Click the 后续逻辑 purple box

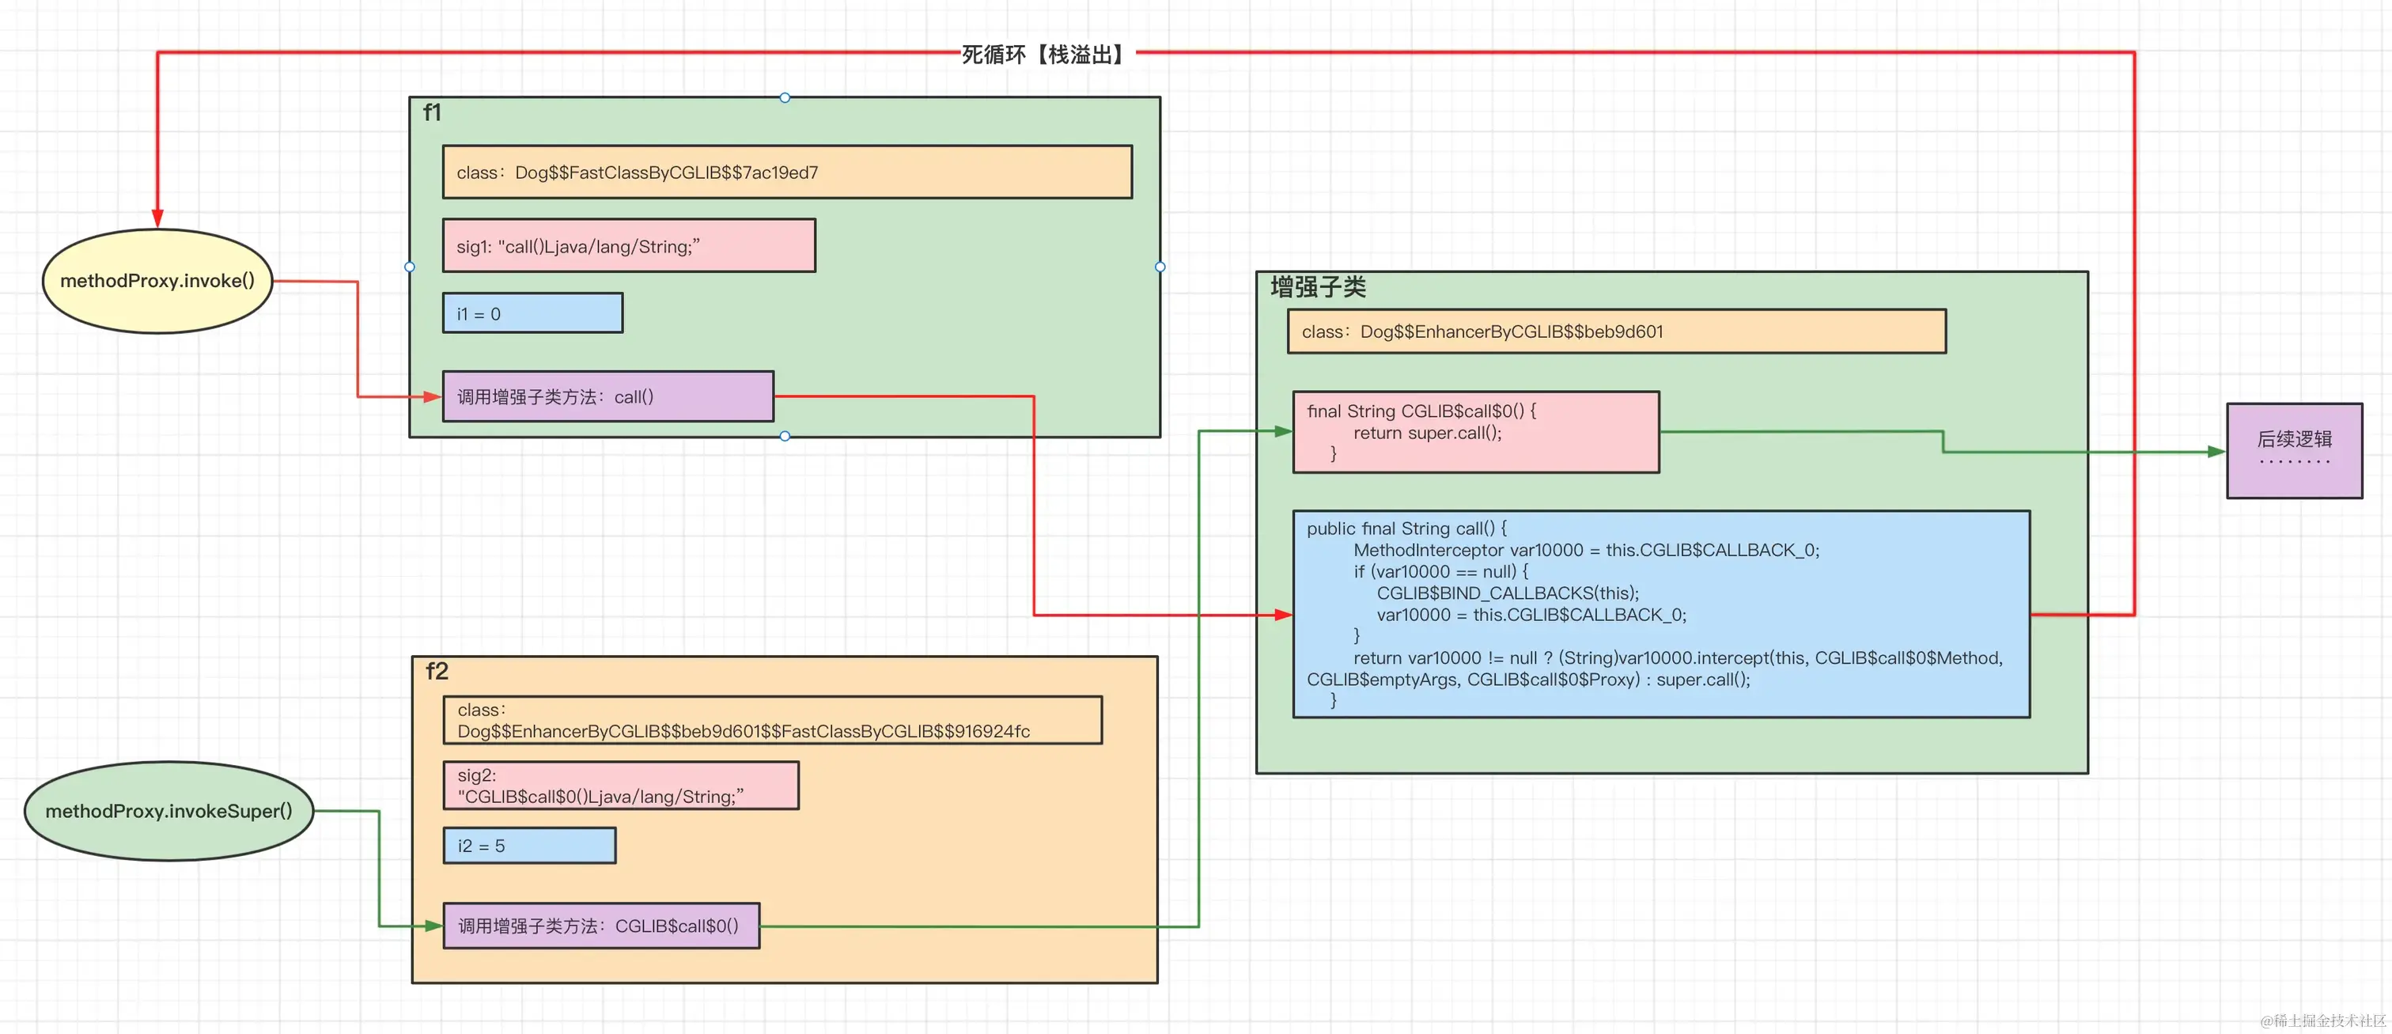2294,451
